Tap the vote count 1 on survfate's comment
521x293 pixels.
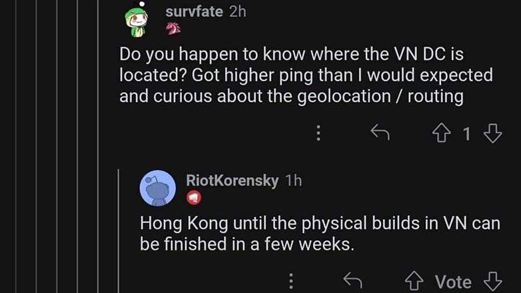(467, 134)
